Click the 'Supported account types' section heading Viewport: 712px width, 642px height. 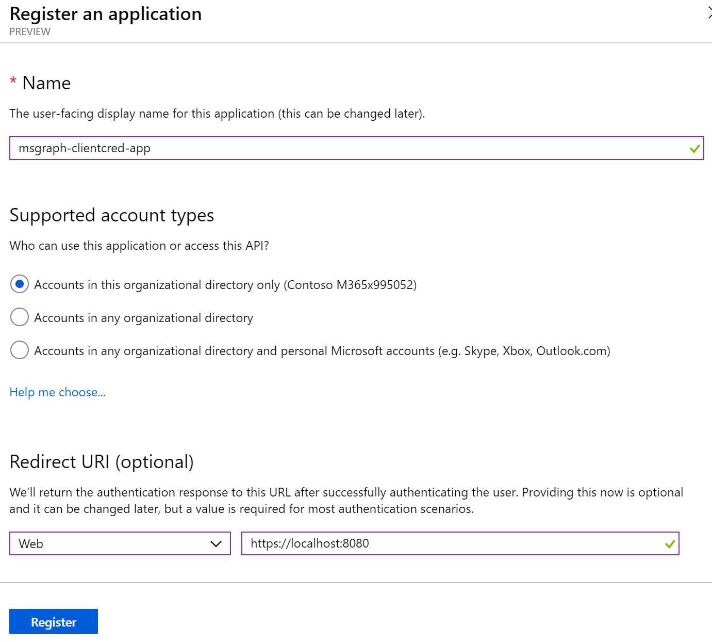[x=112, y=215]
